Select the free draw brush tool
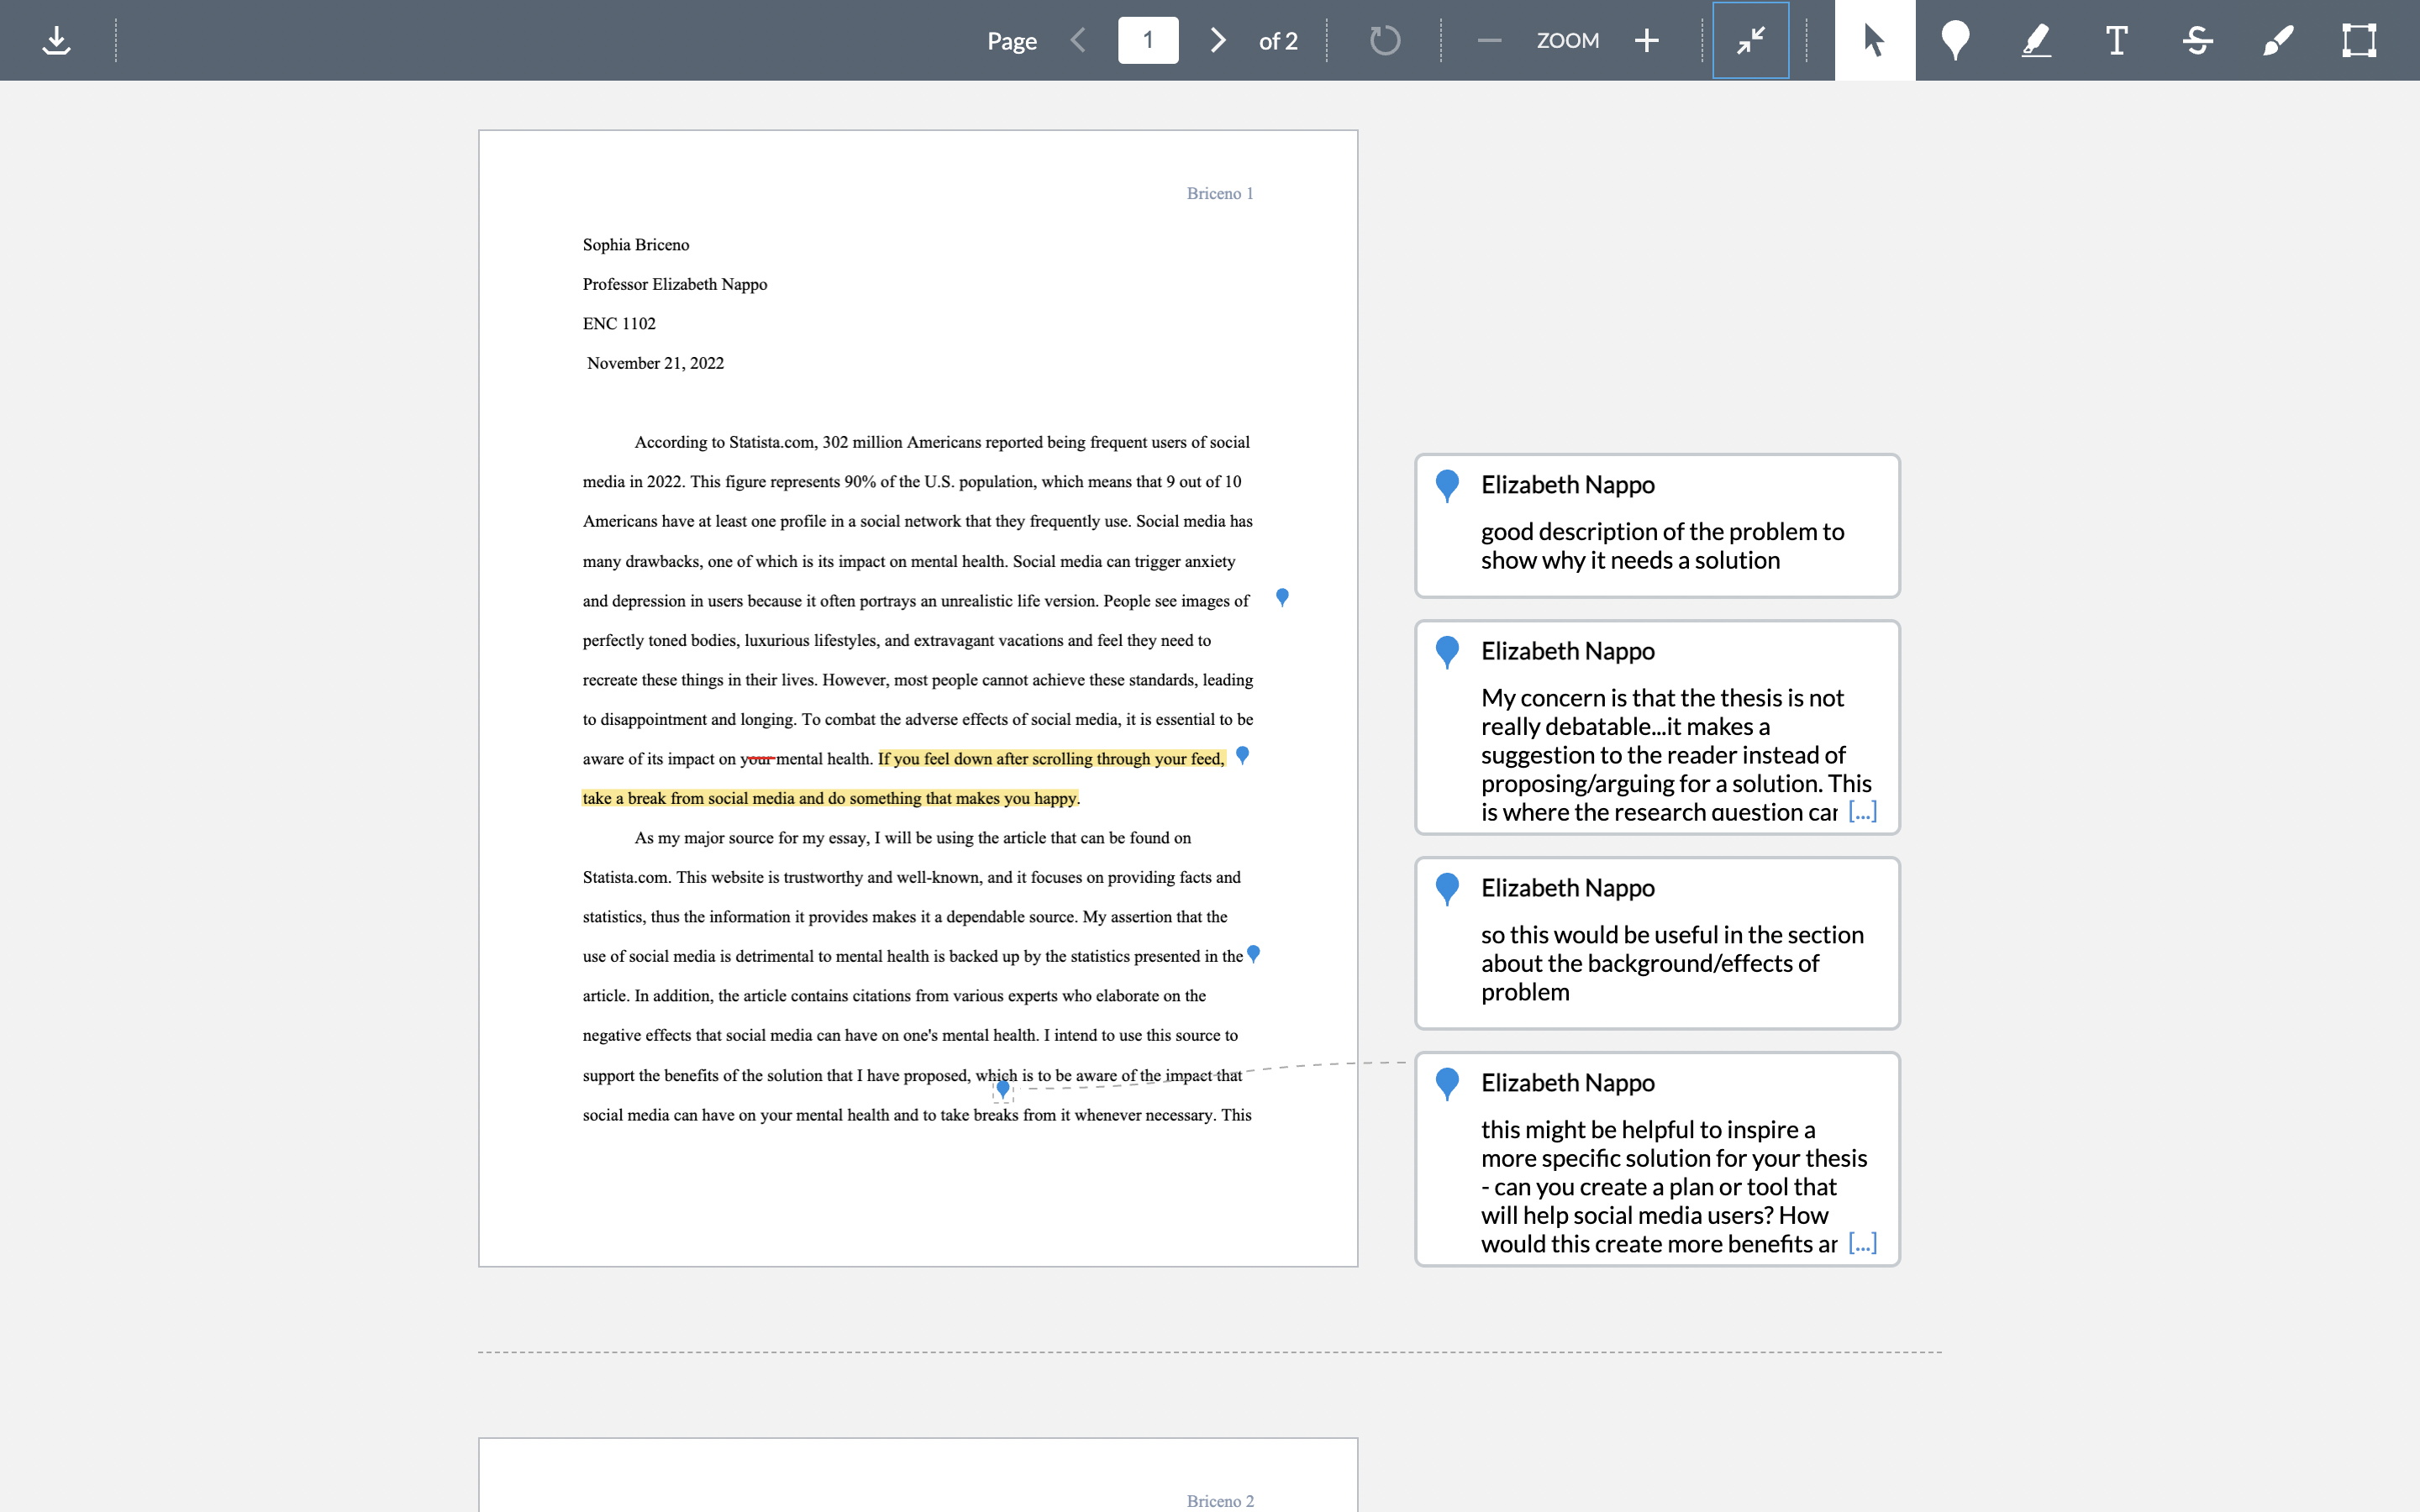The image size is (2420, 1512). [2278, 40]
